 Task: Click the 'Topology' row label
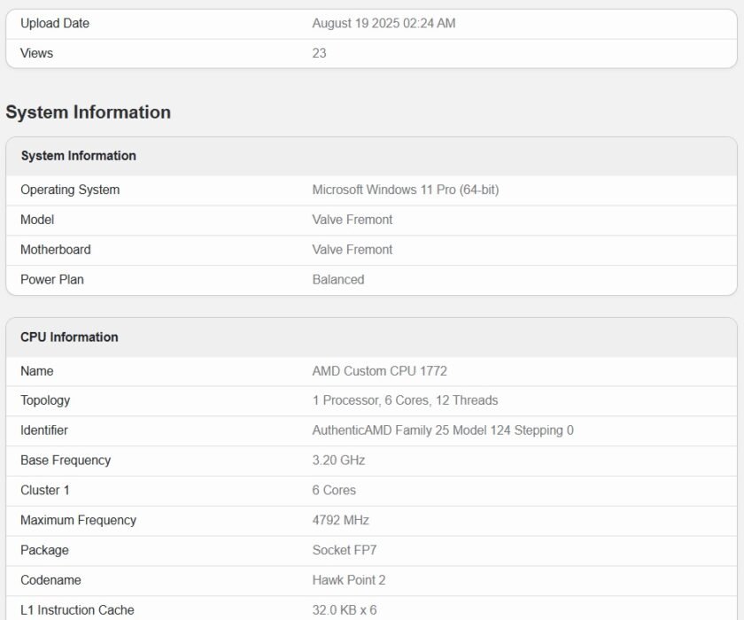pyautogui.click(x=45, y=401)
